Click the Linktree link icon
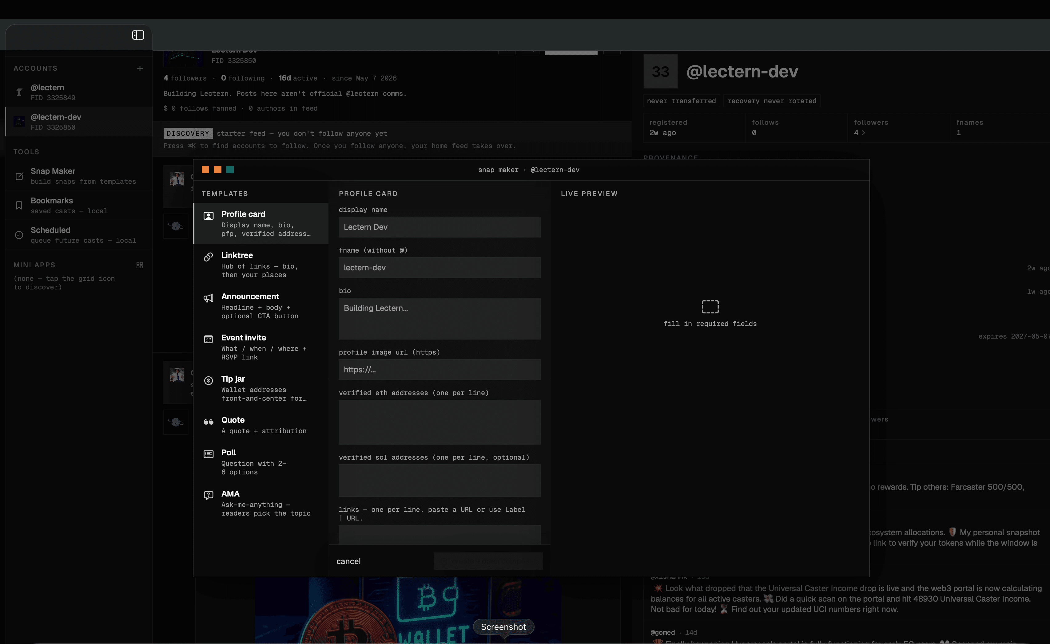This screenshot has width=1050, height=644. [209, 257]
